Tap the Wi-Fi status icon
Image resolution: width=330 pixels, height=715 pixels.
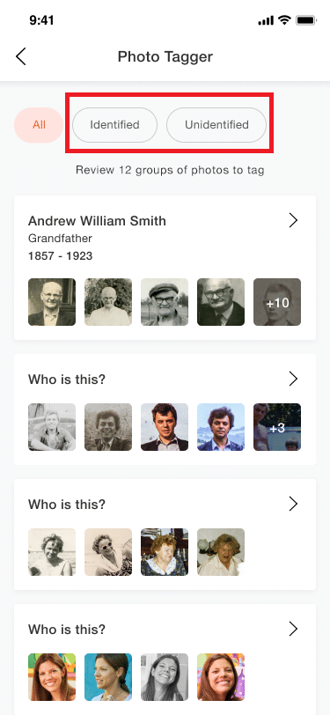pos(285,20)
